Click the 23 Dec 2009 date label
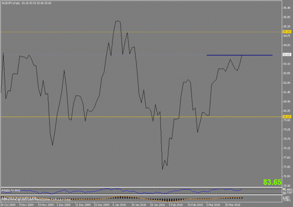The image size is (293, 207). click(x=102, y=205)
